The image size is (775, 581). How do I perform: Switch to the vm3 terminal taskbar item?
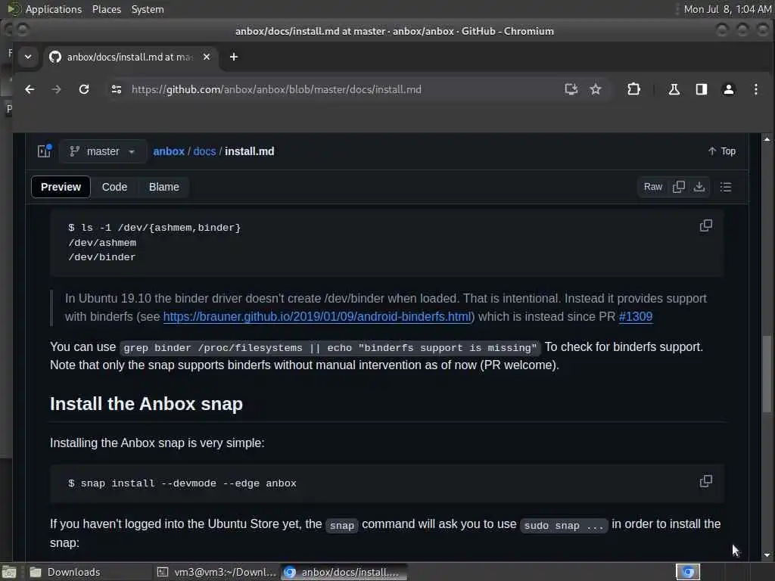(216, 572)
